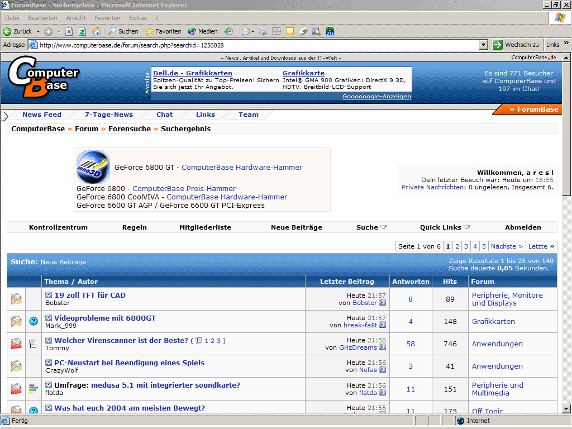Viewport: 572px width, 429px height.
Task: Click the ComputerBase logo
Action: coord(43,77)
